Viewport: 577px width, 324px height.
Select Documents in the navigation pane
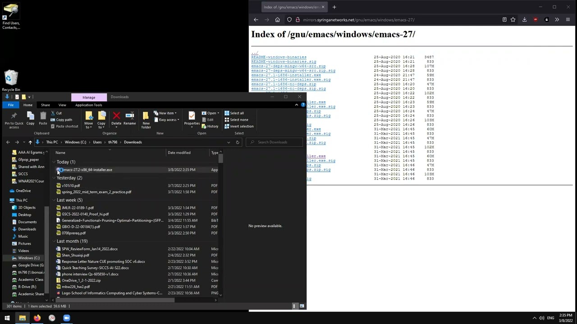click(x=27, y=222)
